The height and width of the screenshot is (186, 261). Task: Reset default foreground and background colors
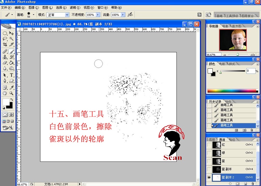pos(3,108)
